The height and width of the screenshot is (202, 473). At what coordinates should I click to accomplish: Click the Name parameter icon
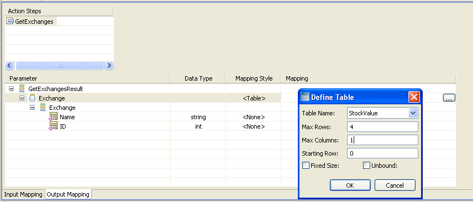(x=53, y=116)
